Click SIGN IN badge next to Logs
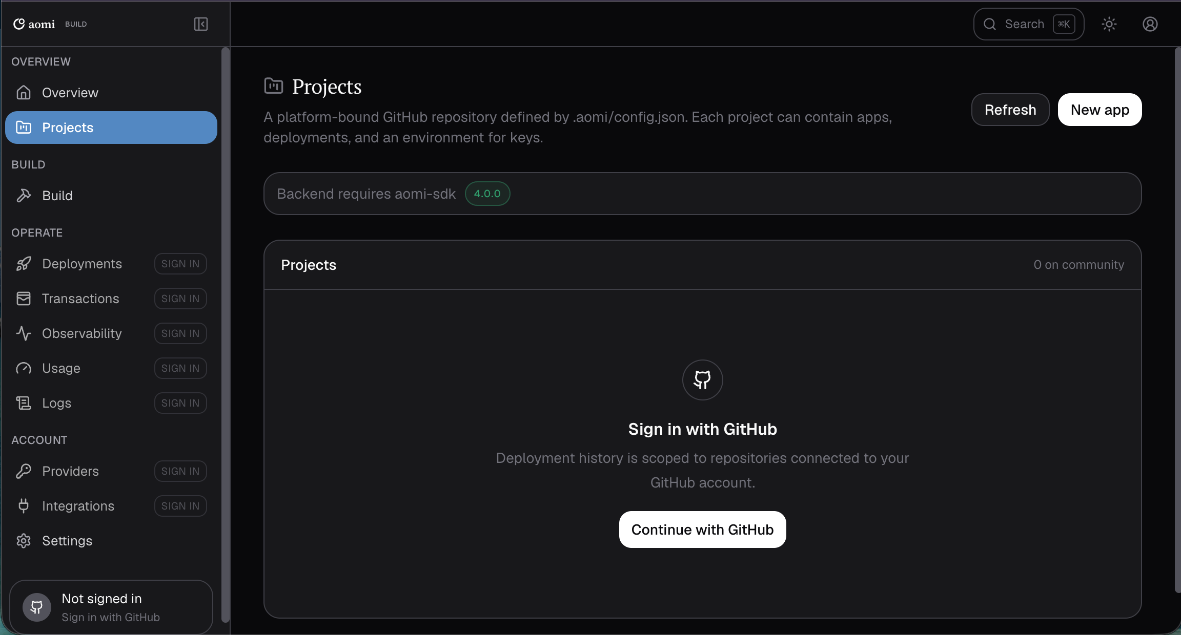Image resolution: width=1181 pixels, height=635 pixels. (x=180, y=403)
